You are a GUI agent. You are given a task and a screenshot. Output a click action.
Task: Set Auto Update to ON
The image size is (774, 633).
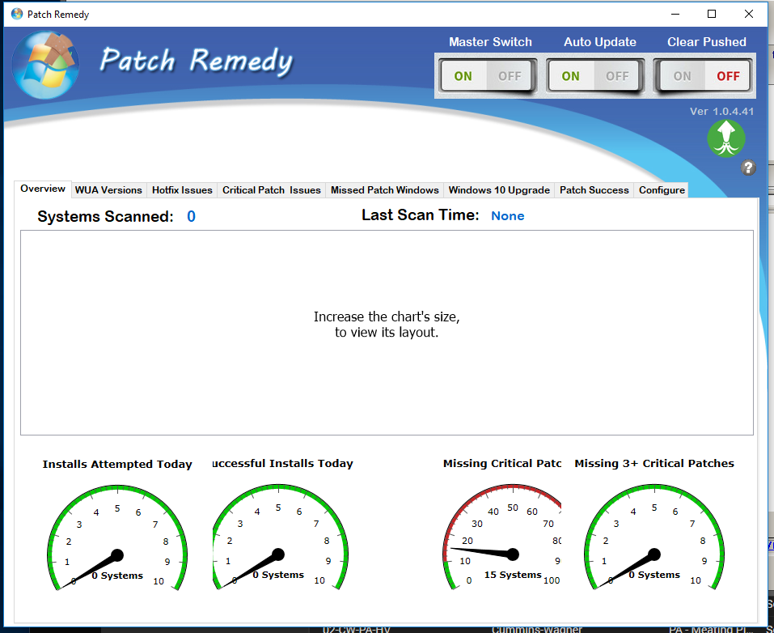coord(571,76)
